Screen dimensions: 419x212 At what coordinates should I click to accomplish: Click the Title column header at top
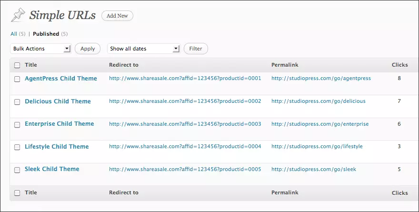(31, 65)
